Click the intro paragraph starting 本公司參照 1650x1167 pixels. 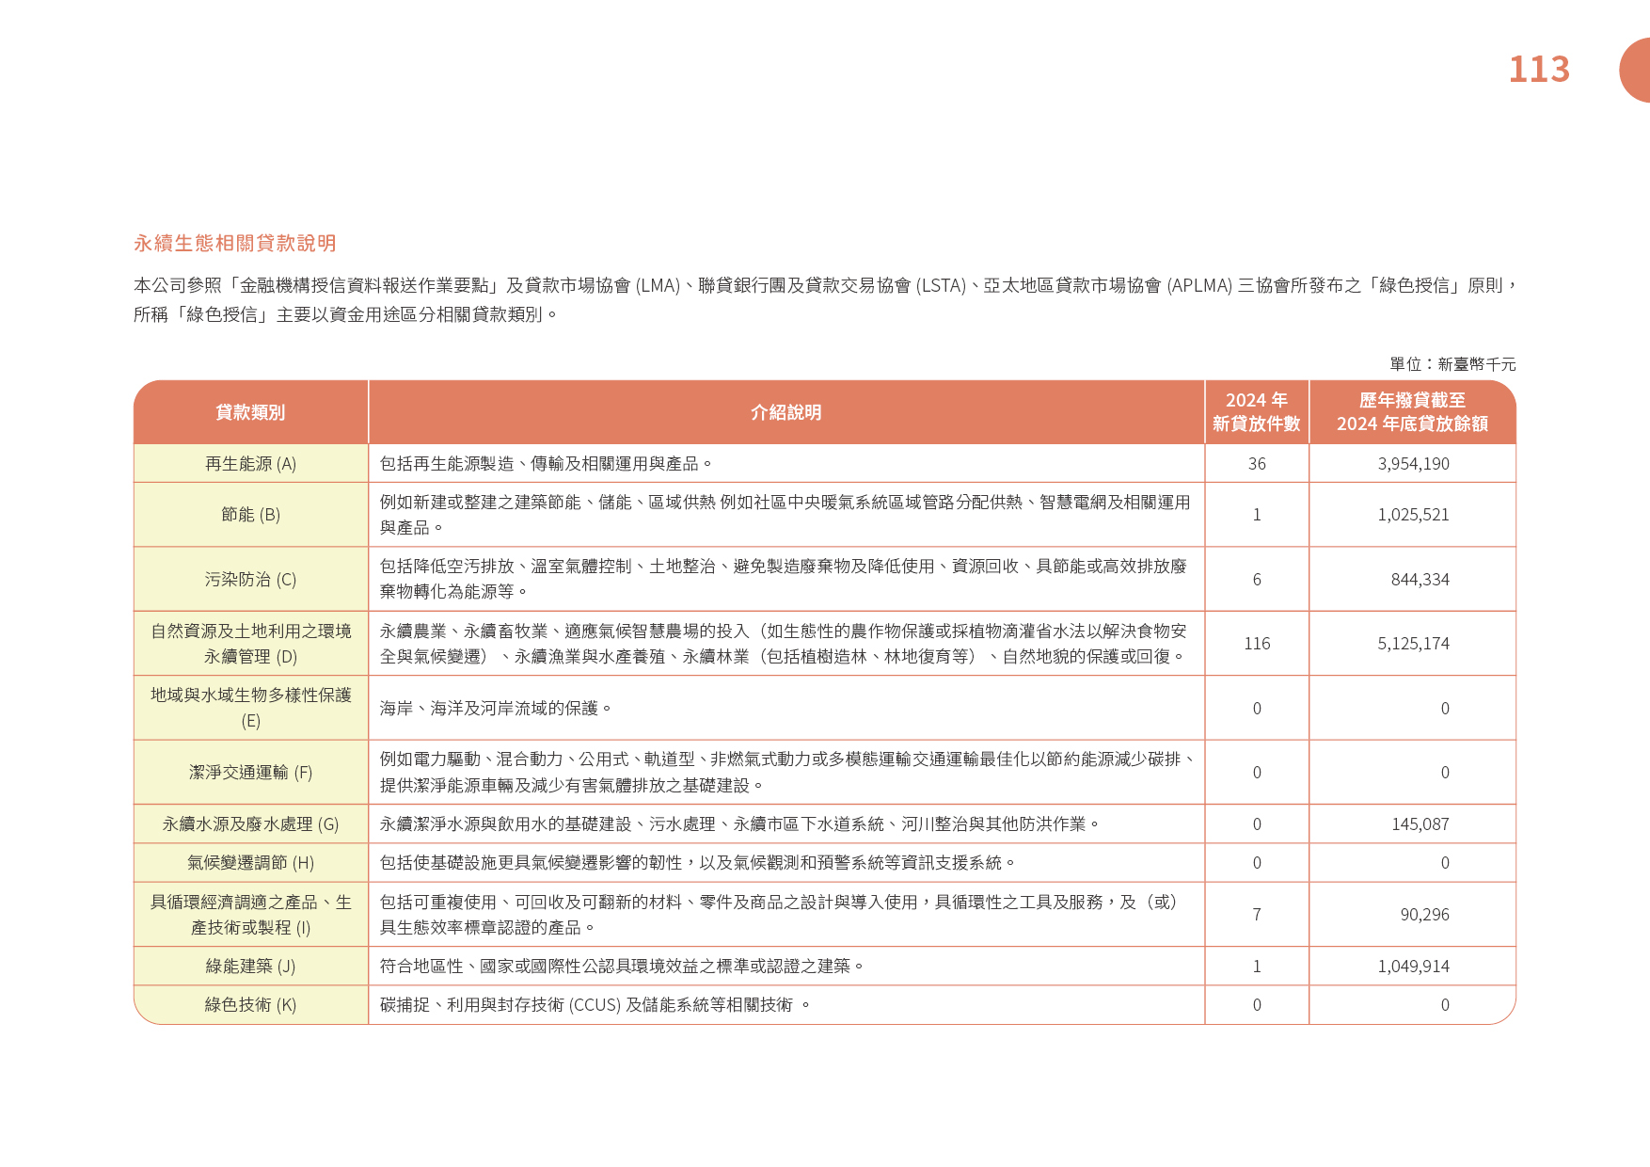pyautogui.click(x=825, y=300)
